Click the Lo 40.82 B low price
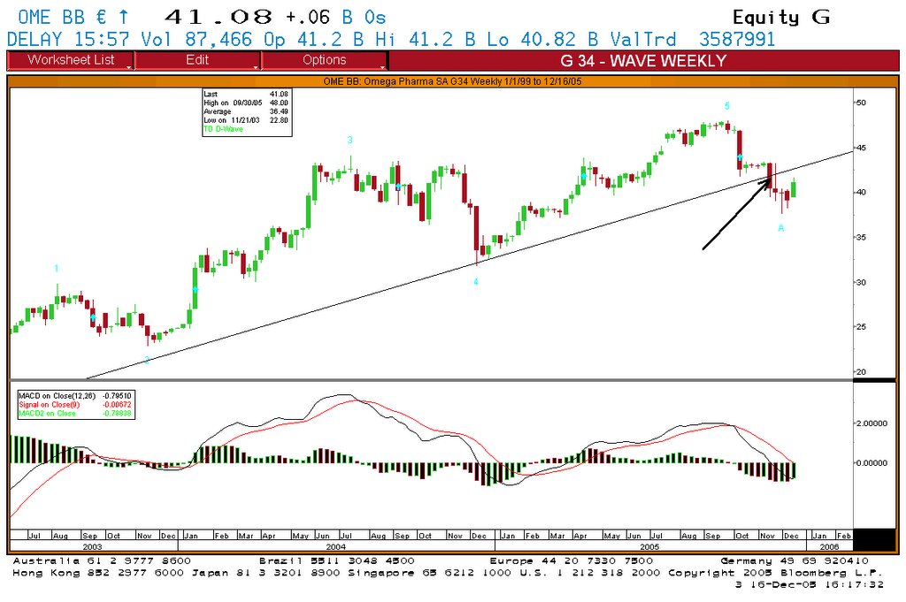The height and width of the screenshot is (602, 906). pyautogui.click(x=542, y=39)
